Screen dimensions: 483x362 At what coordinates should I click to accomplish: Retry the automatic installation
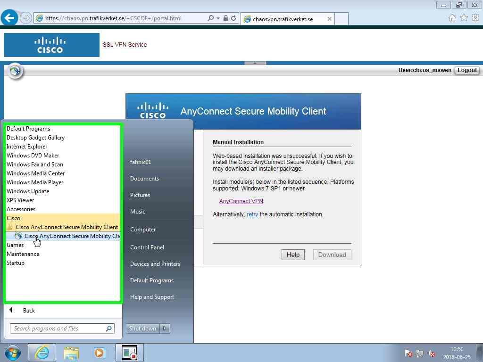click(252, 214)
